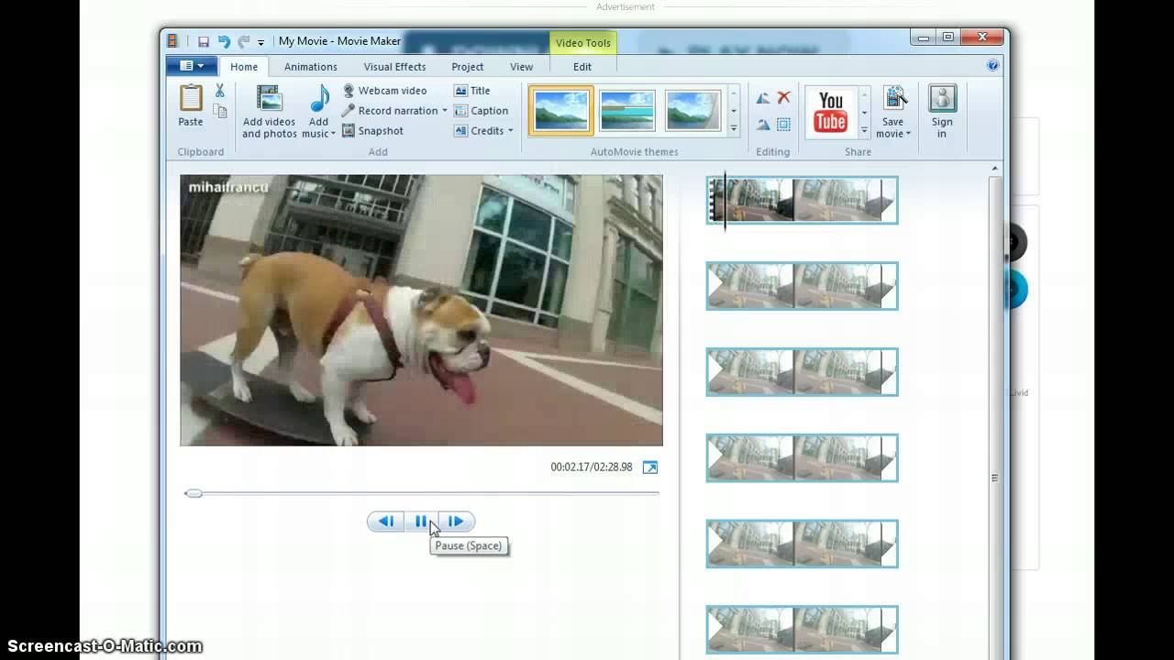Open the Customize Quick Access Toolbar dropdown
This screenshot has width=1174, height=660.
tap(261, 42)
